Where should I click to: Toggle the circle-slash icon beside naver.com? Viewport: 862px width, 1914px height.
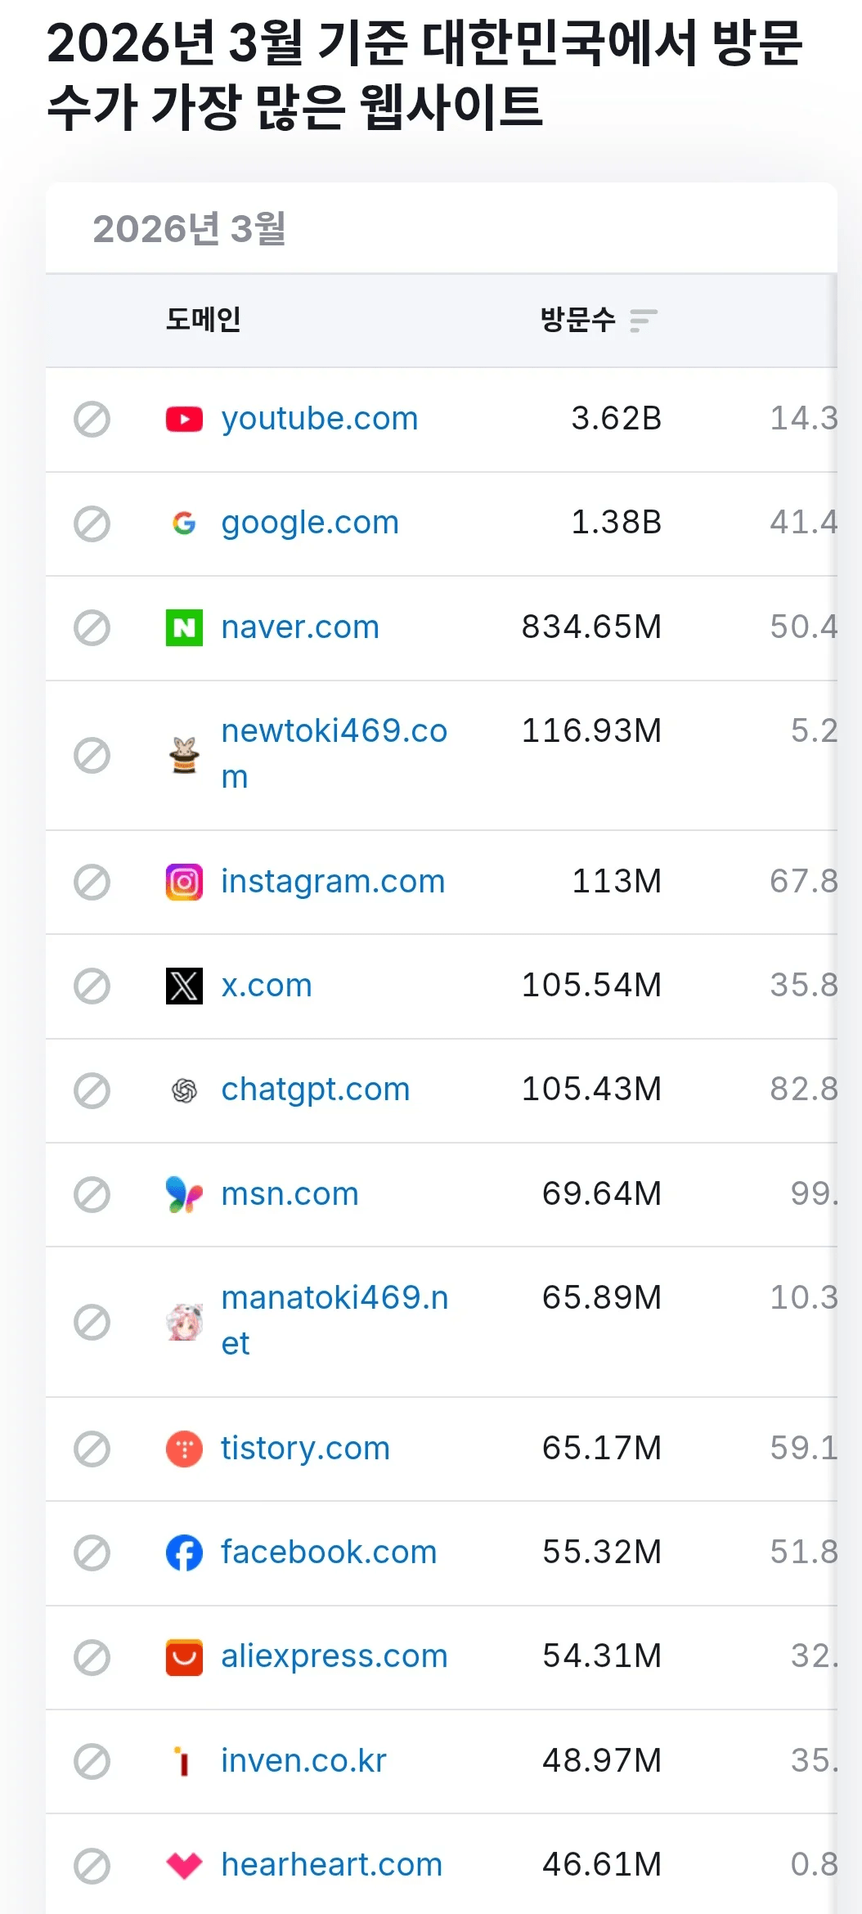point(92,627)
